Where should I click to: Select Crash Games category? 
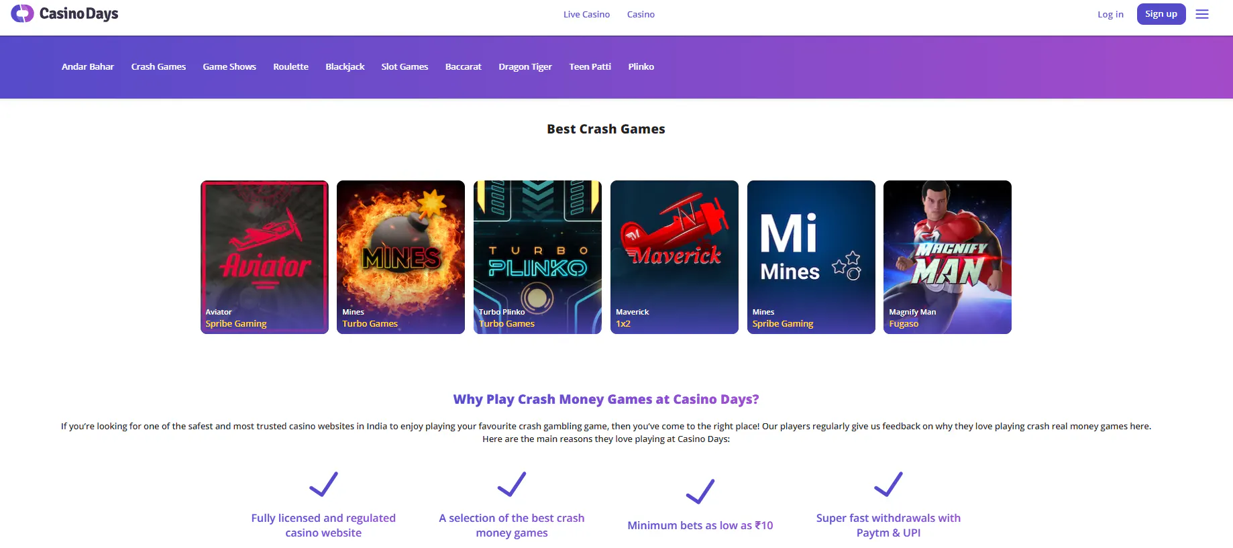[x=158, y=66]
